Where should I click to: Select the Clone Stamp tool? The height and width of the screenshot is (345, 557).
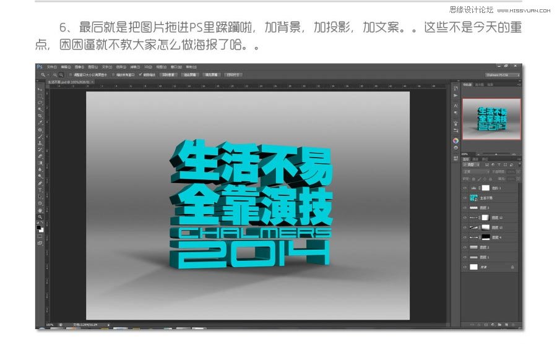[x=40, y=143]
